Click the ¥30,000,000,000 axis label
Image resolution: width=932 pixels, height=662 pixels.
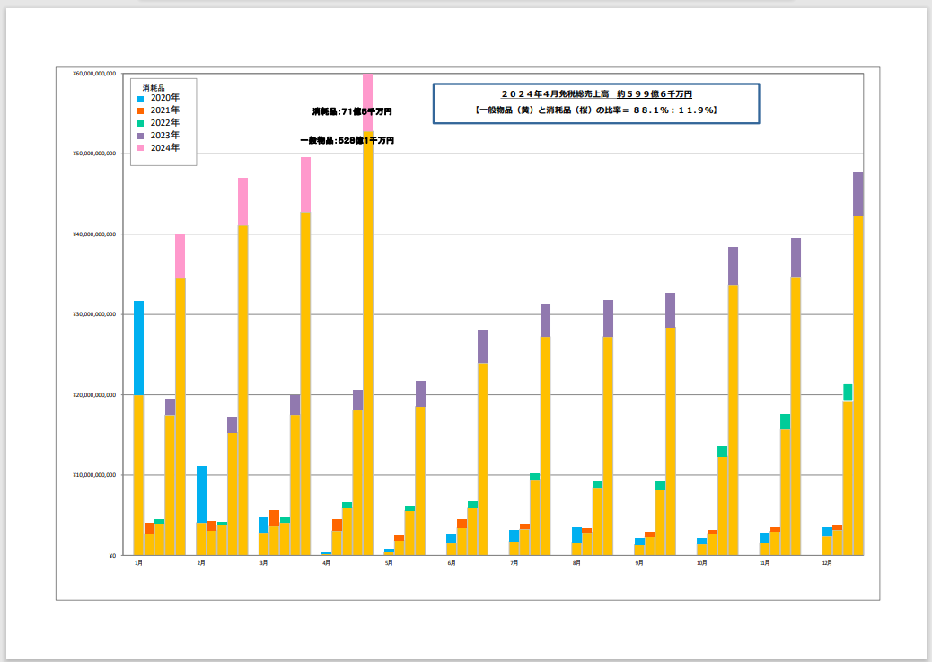(x=93, y=315)
